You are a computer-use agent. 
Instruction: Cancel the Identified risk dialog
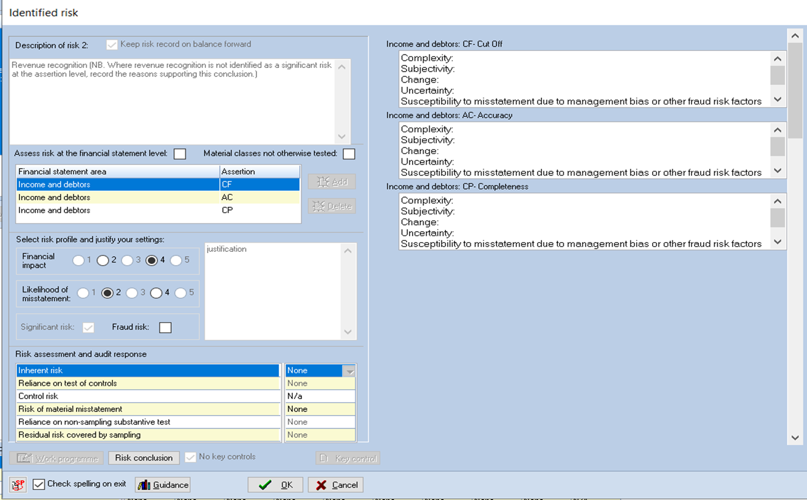tap(336, 485)
